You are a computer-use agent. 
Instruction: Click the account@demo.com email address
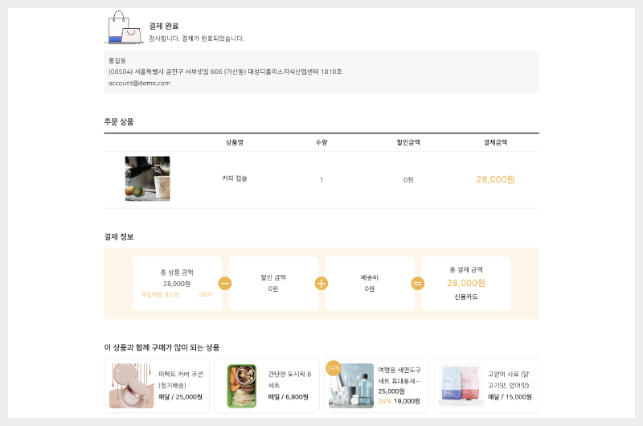click(x=139, y=83)
